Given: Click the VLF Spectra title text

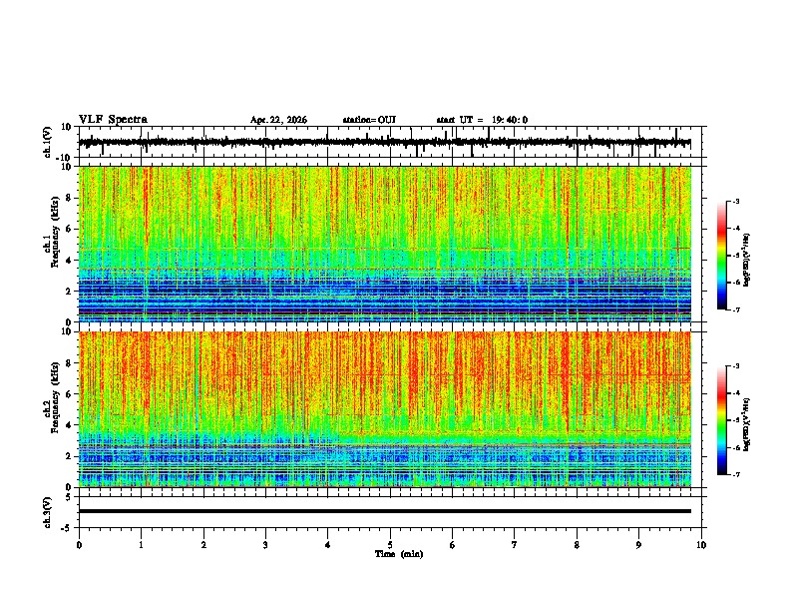Looking at the screenshot, I should coord(113,120).
